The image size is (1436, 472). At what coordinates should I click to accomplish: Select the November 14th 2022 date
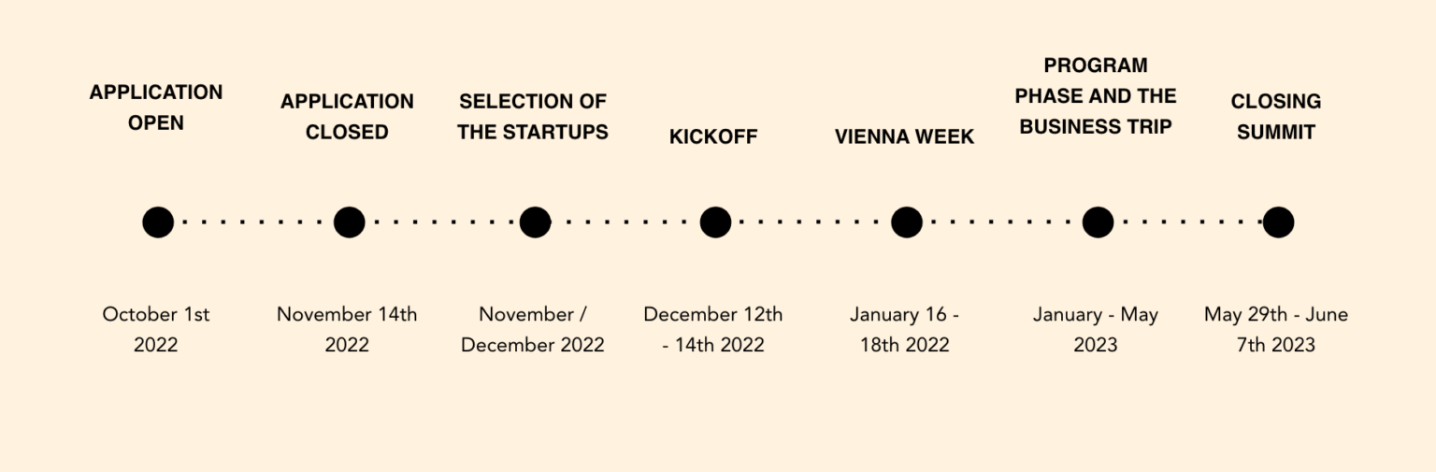pyautogui.click(x=347, y=329)
